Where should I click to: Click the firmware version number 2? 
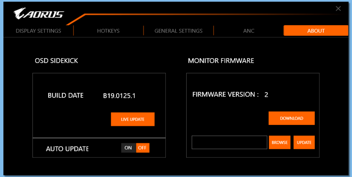coord(266,95)
